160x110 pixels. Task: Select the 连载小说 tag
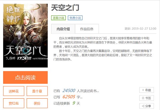point(58,18)
